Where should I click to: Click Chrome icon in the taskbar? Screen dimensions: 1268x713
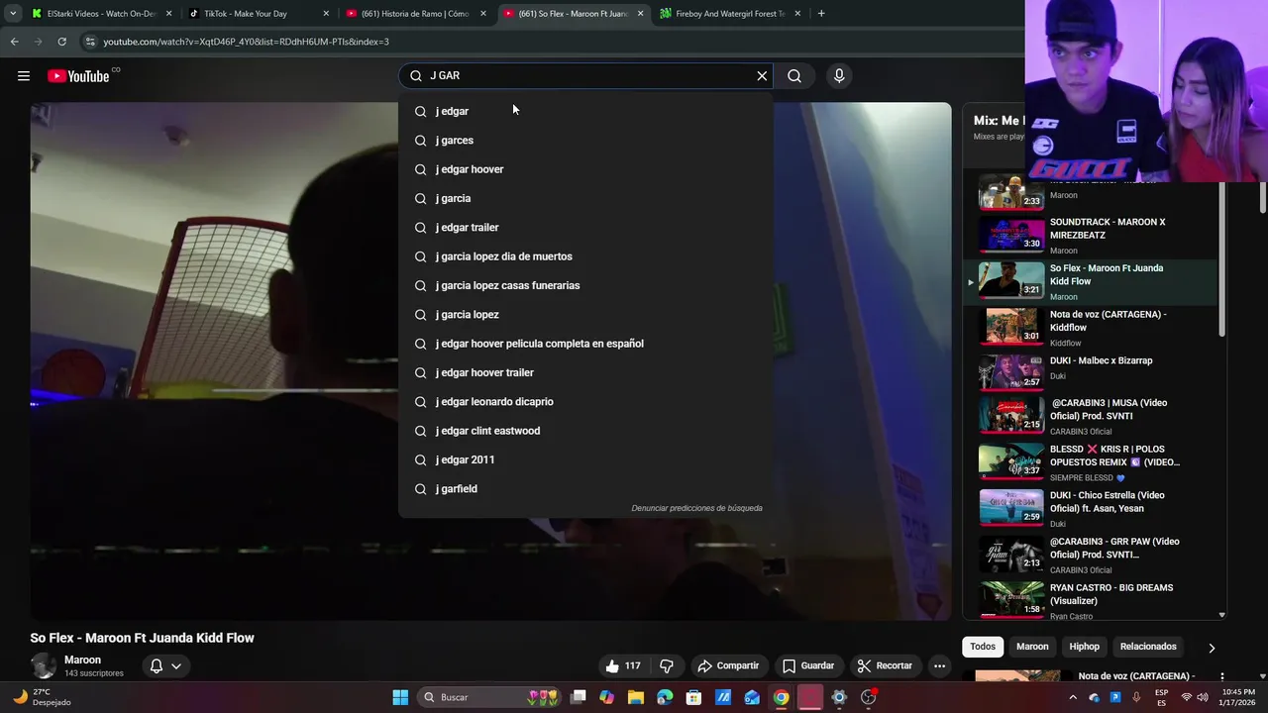click(x=782, y=697)
